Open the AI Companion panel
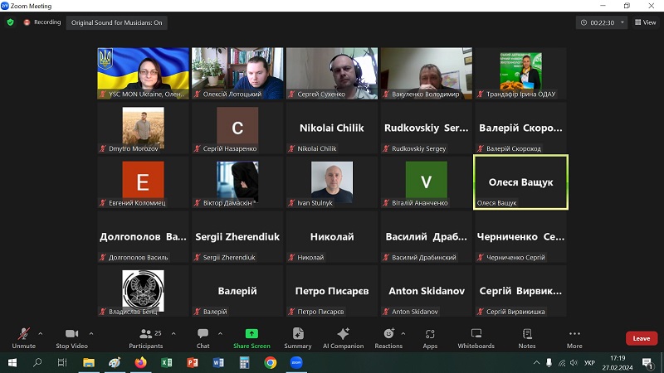The image size is (664, 373). click(343, 337)
